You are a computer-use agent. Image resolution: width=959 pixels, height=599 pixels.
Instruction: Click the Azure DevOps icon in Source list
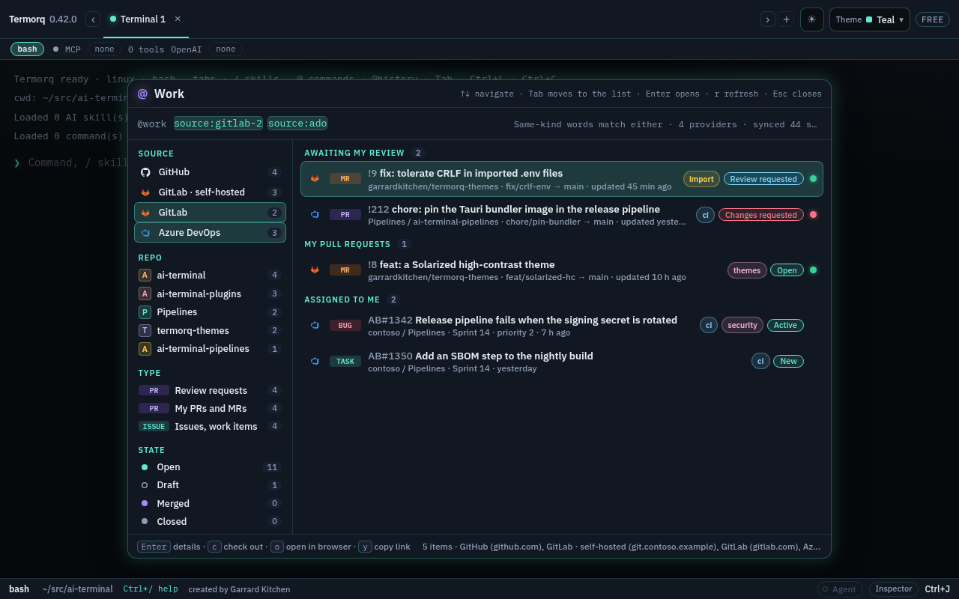[x=145, y=233]
